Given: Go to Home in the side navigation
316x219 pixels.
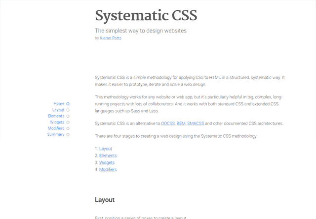Looking at the screenshot, I should (59, 104).
